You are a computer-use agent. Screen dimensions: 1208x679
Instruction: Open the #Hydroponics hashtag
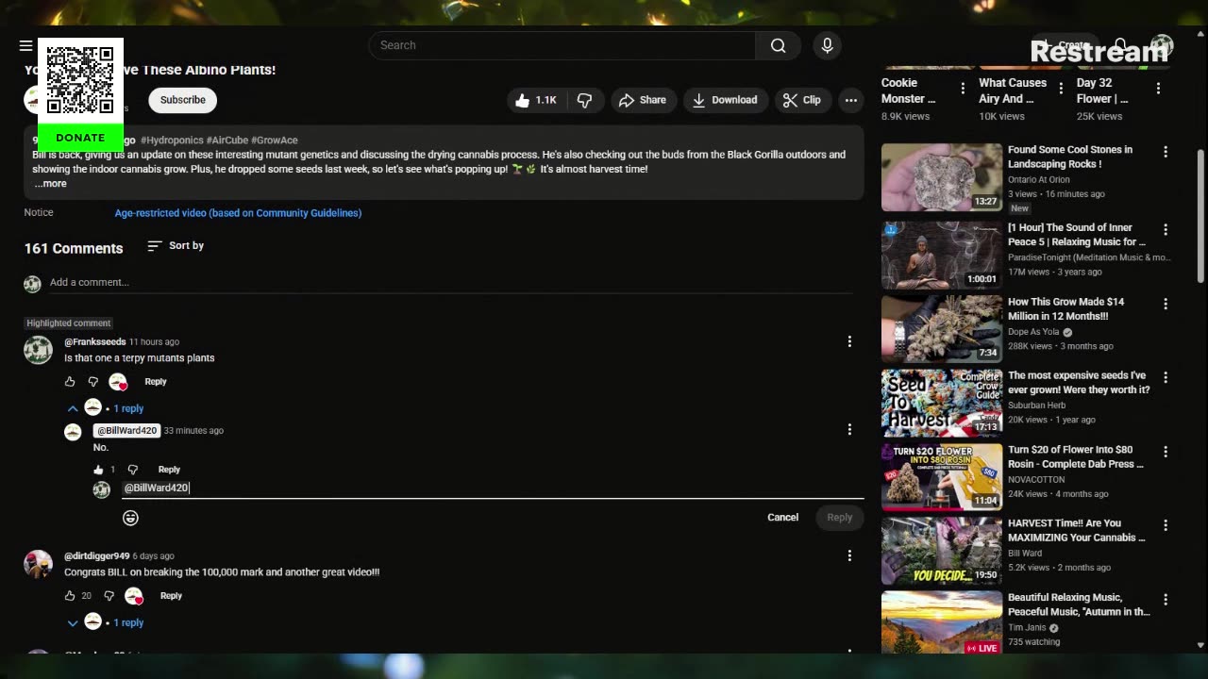click(172, 141)
